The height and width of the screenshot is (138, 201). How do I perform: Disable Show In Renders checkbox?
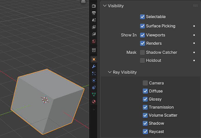(x=142, y=43)
